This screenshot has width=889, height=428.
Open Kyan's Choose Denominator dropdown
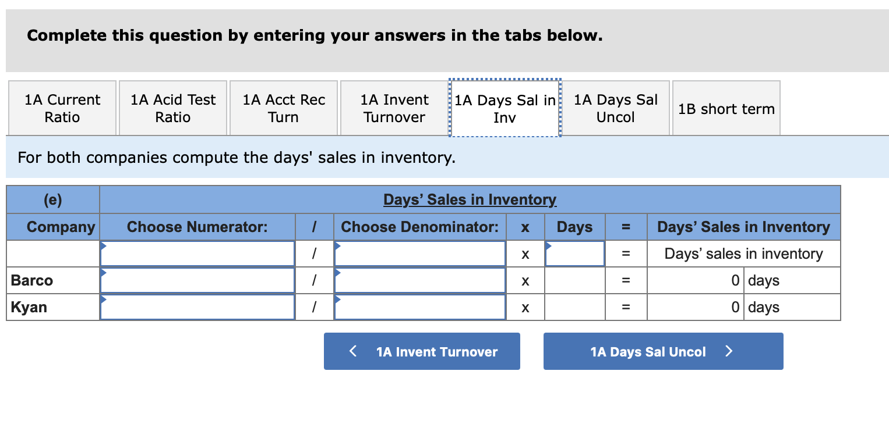419,306
